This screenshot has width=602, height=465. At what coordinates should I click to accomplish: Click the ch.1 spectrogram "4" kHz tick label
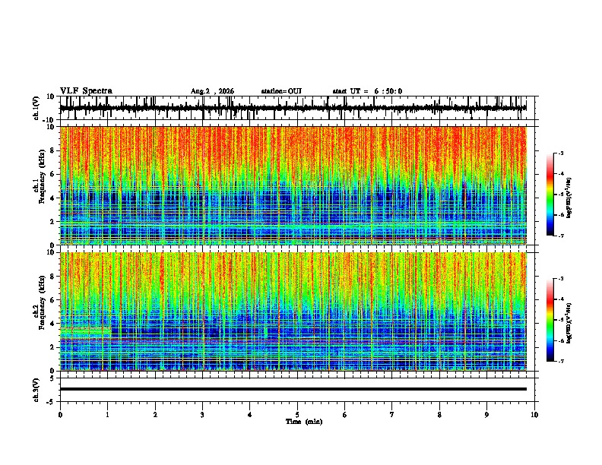click(x=52, y=198)
